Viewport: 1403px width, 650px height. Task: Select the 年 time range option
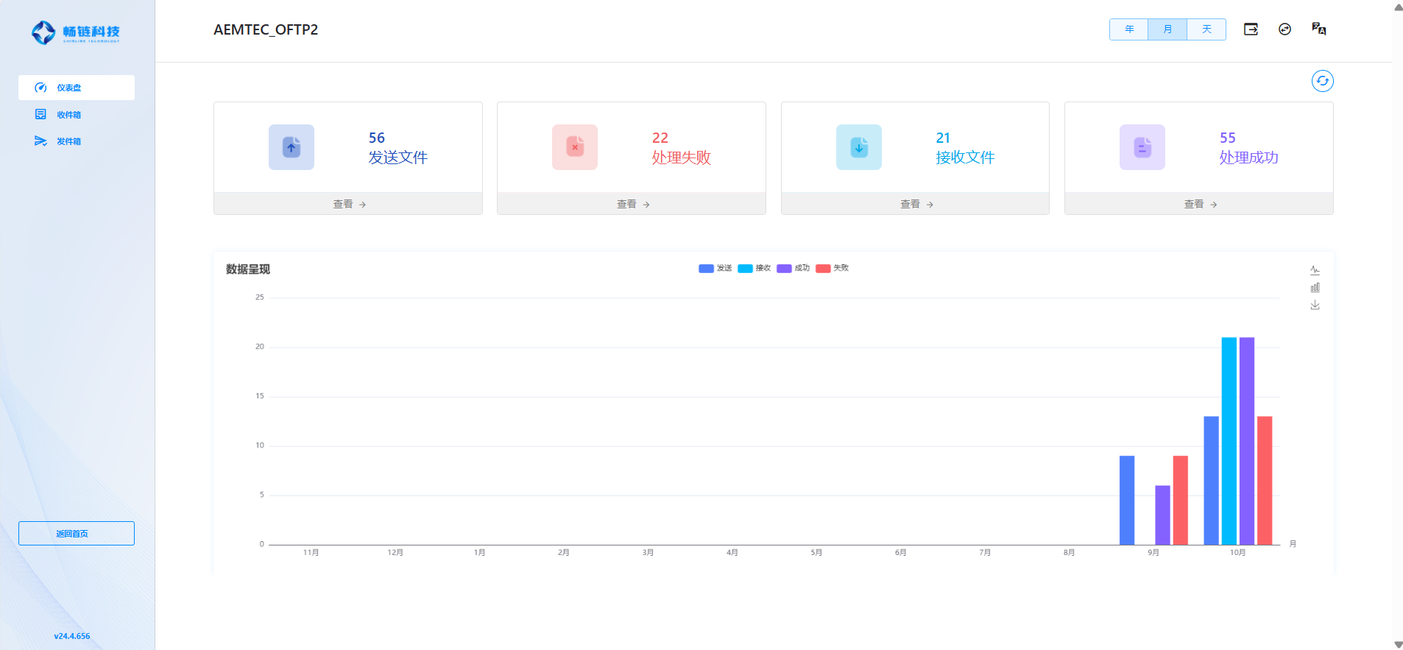[1128, 29]
